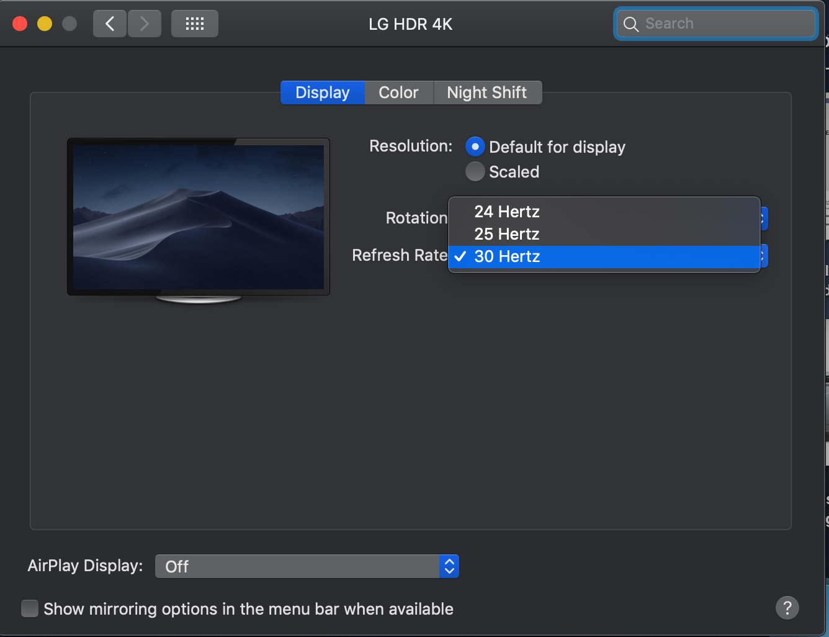829x637 pixels.
Task: Open the AirPlay Display dropdown
Action: point(307,566)
